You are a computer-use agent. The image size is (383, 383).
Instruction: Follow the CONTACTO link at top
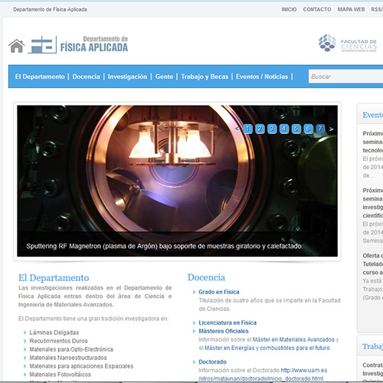tap(317, 9)
